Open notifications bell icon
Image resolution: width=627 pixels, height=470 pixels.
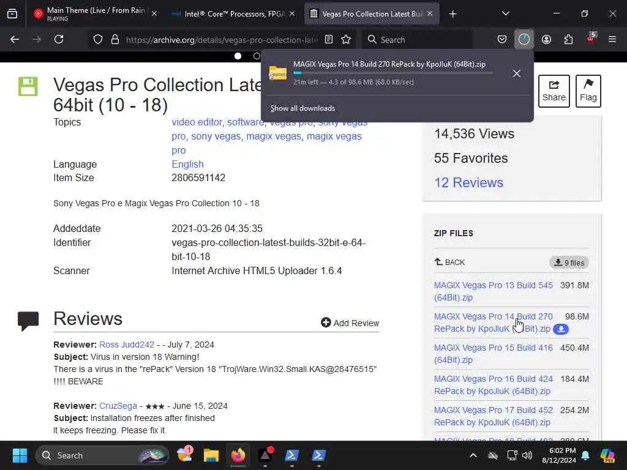click(585, 455)
